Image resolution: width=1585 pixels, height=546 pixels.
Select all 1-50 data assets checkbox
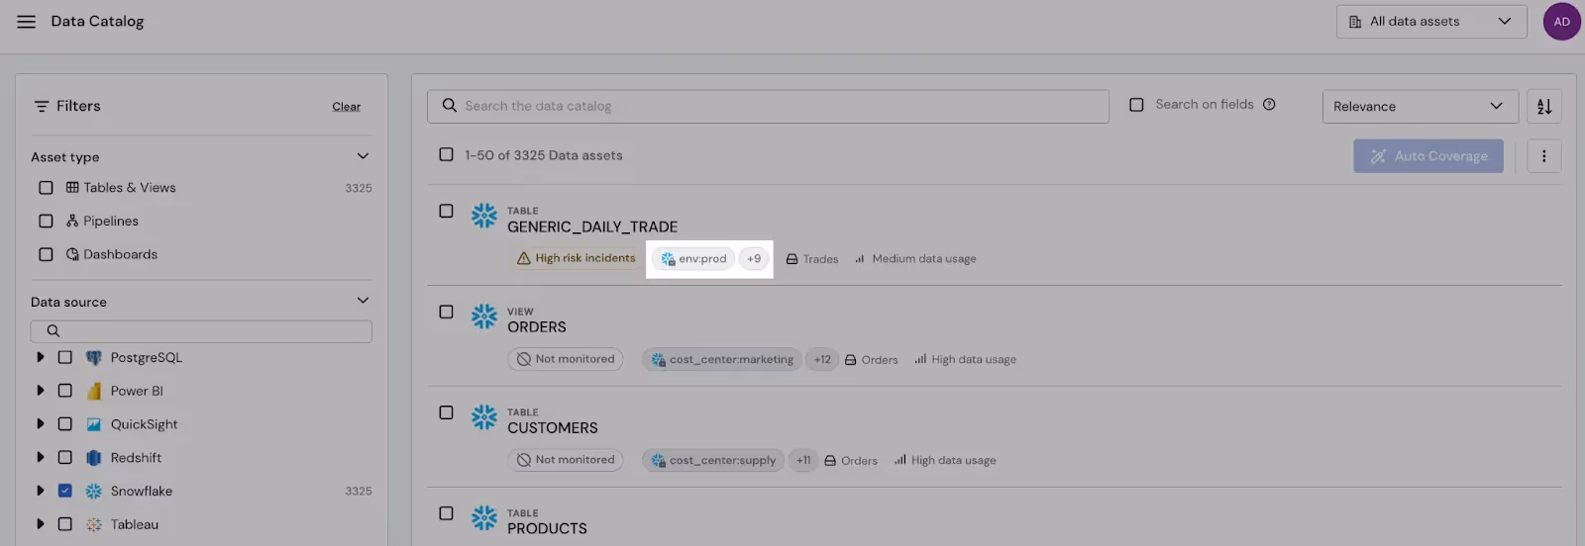click(446, 154)
